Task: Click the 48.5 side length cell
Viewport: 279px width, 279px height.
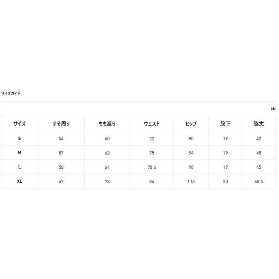Action: (x=258, y=181)
